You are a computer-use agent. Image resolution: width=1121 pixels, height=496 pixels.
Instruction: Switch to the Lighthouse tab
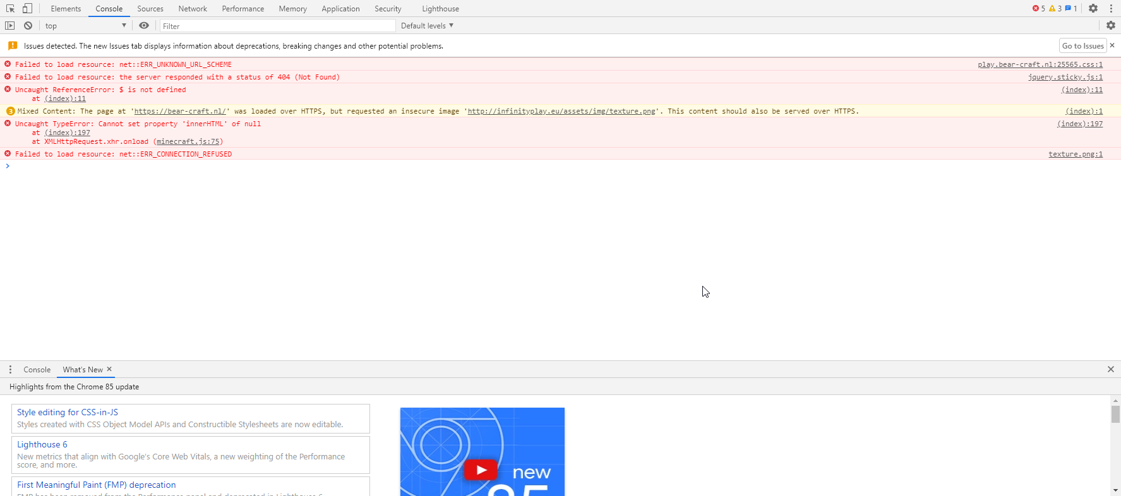coord(440,9)
